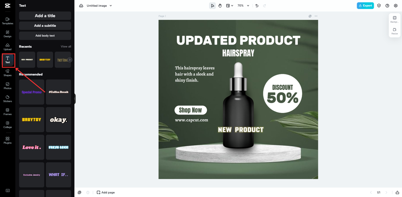
Task: Open the Background panel on right
Action: (x=394, y=19)
